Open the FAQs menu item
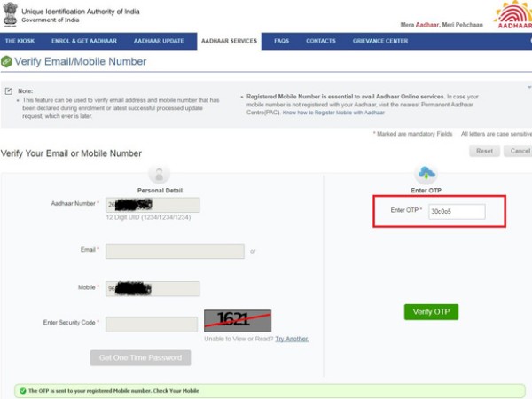This screenshot has width=532, height=399. click(282, 41)
